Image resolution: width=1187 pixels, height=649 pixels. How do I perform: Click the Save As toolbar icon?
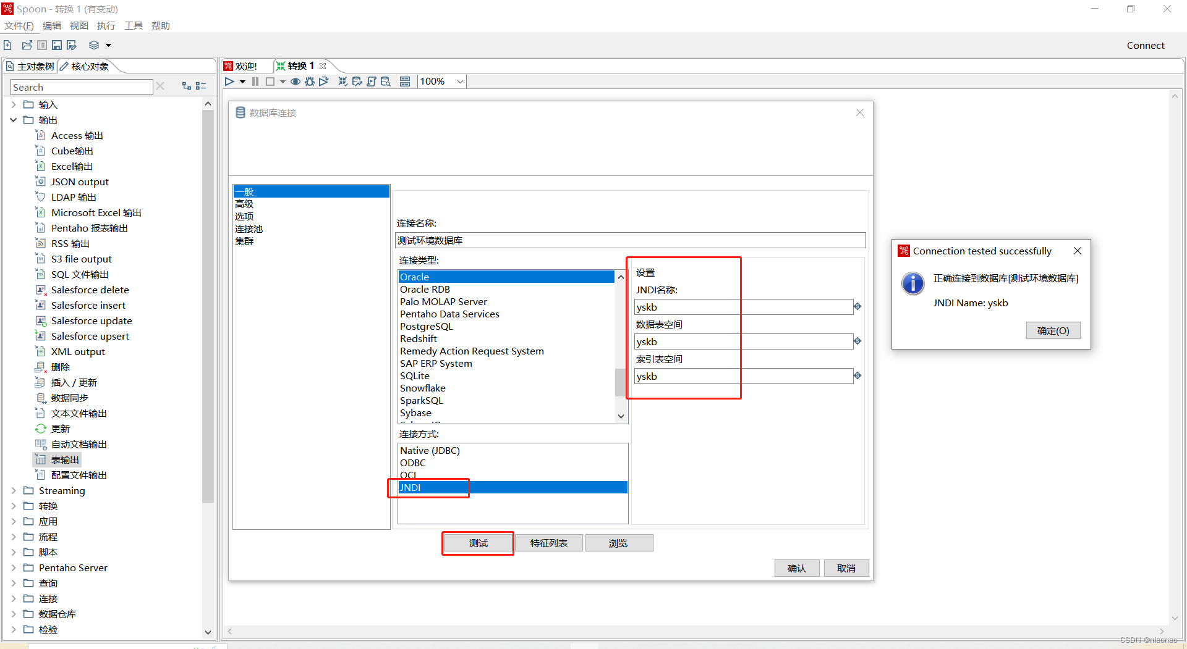[x=72, y=45]
